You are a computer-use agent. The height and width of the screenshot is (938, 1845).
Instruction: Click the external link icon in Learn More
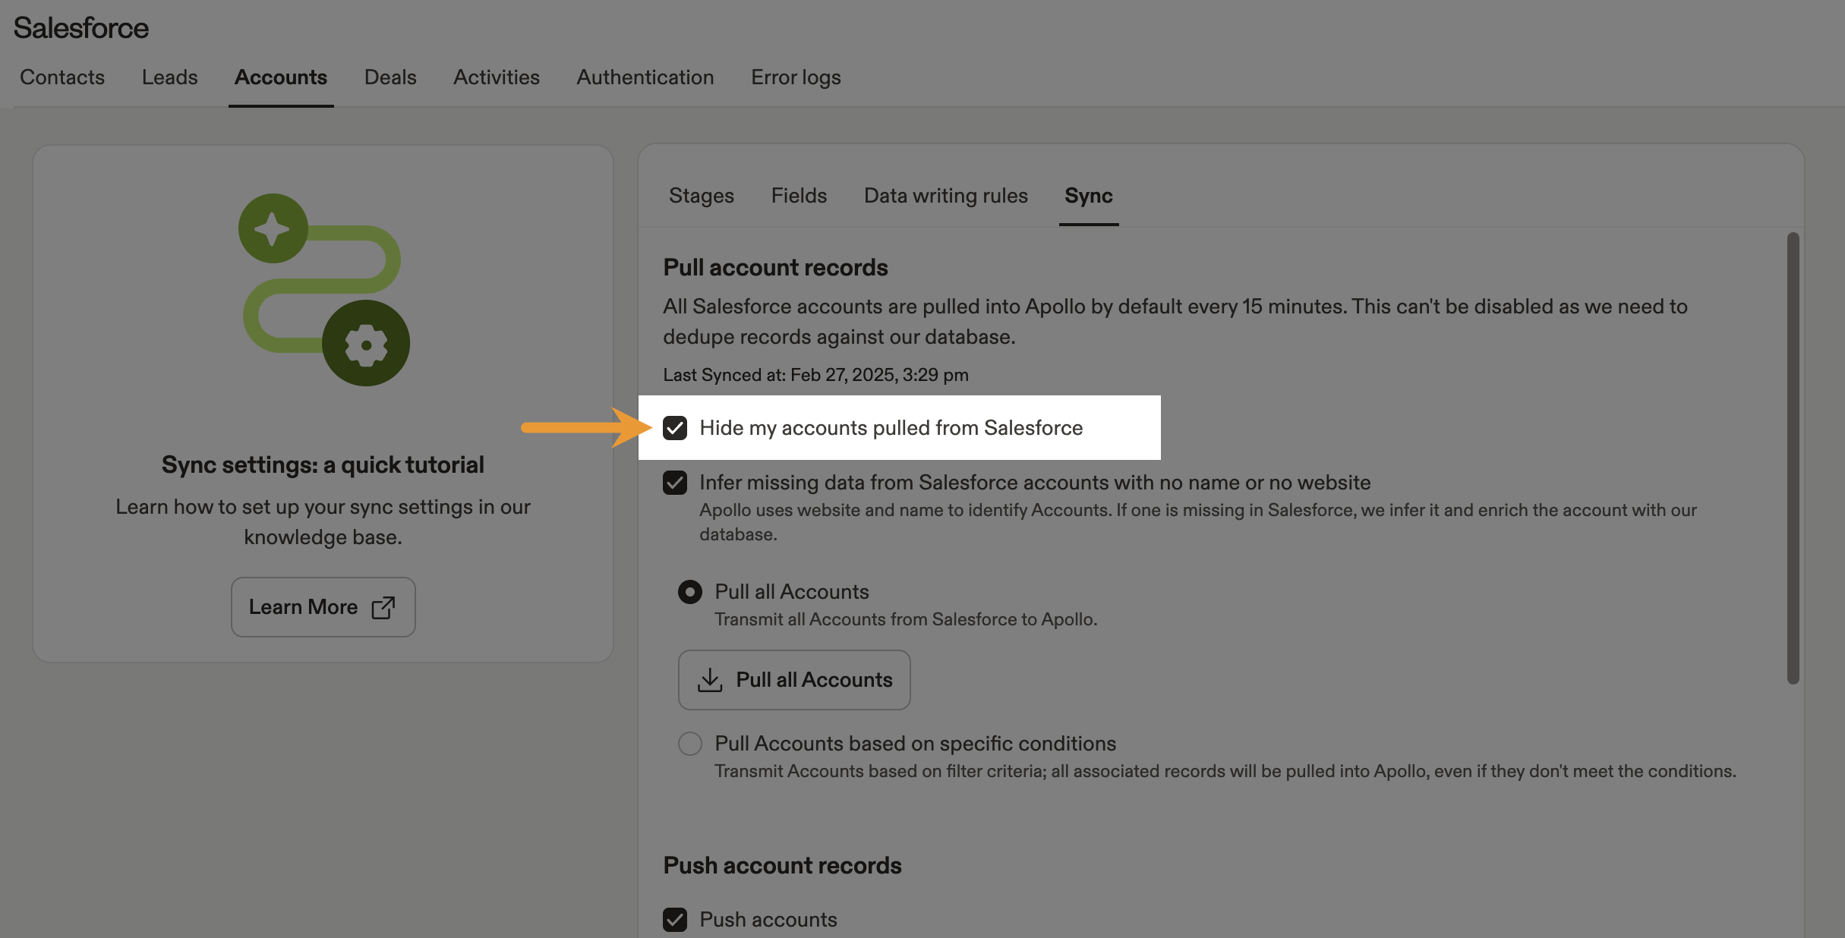(383, 607)
